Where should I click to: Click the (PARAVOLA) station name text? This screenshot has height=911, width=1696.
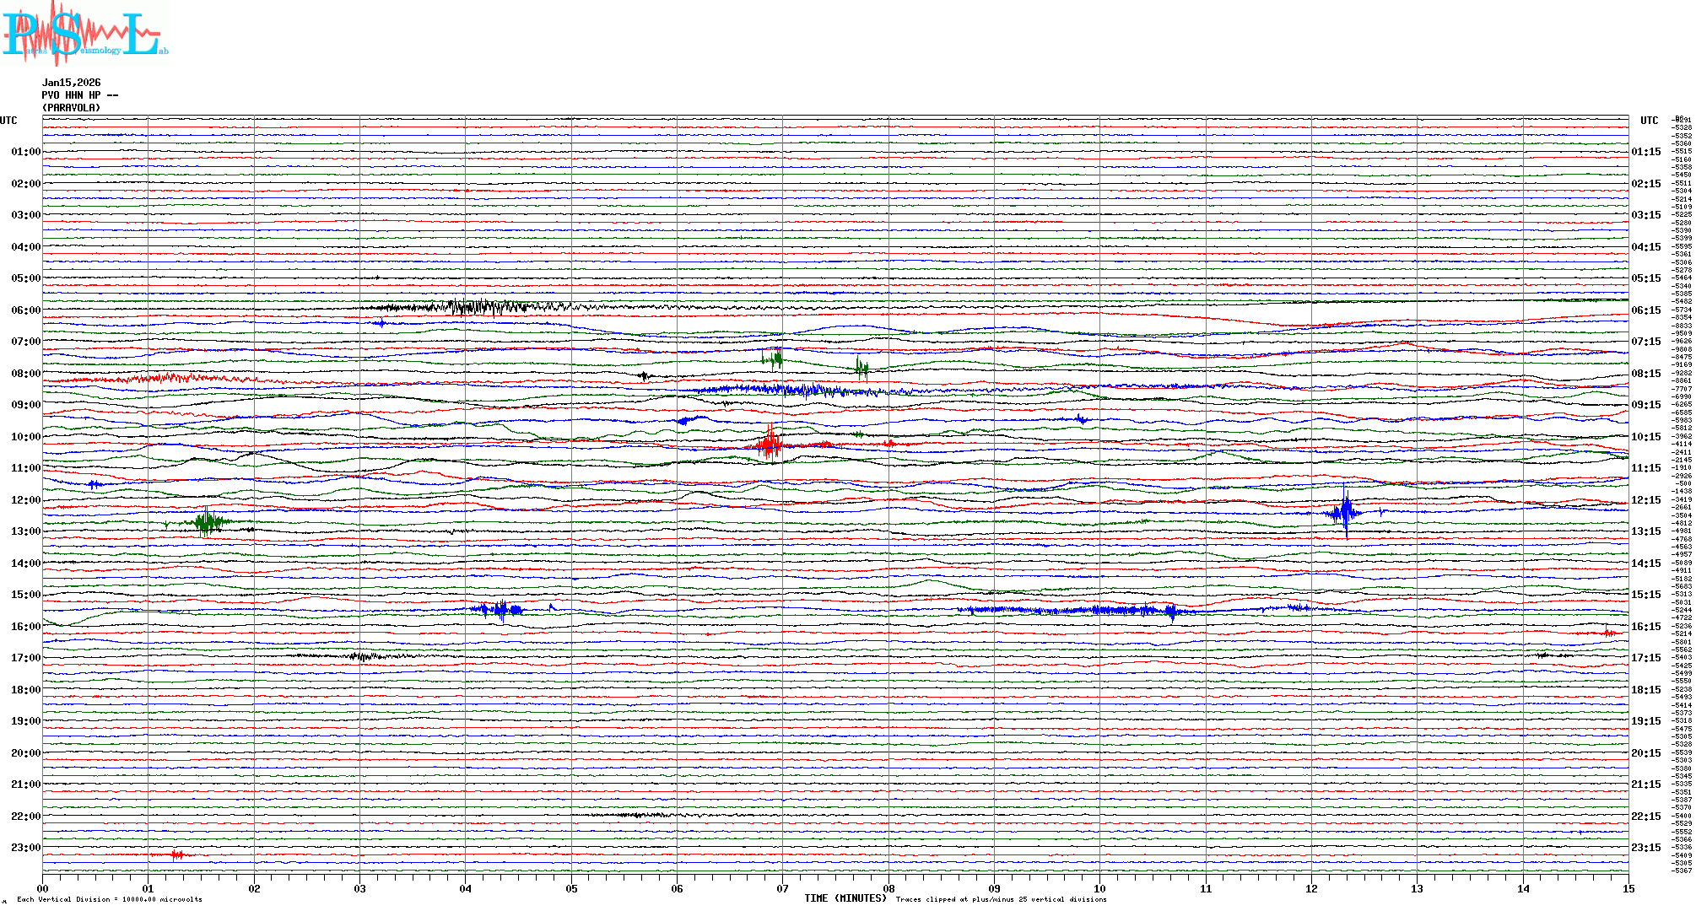coord(71,108)
